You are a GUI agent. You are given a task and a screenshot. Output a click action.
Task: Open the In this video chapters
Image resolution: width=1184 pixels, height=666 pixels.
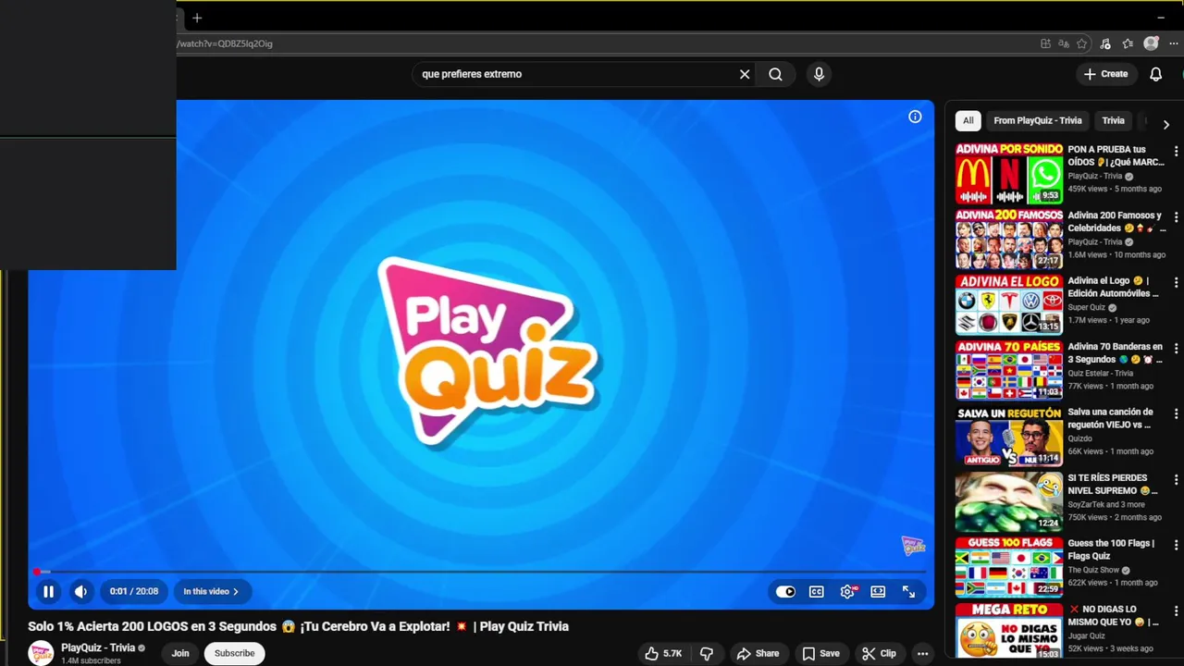[211, 592]
